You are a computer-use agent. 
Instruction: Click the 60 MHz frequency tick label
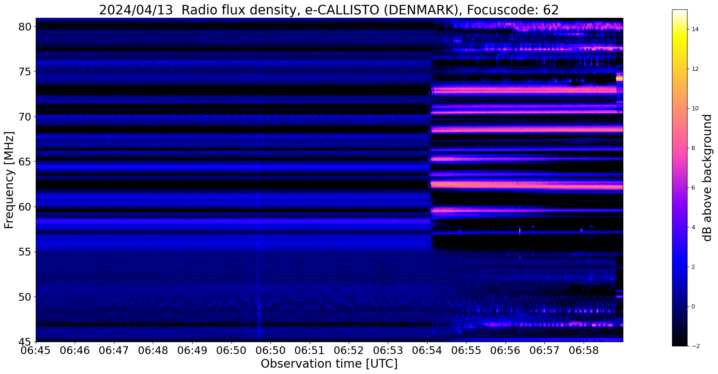[x=26, y=207]
